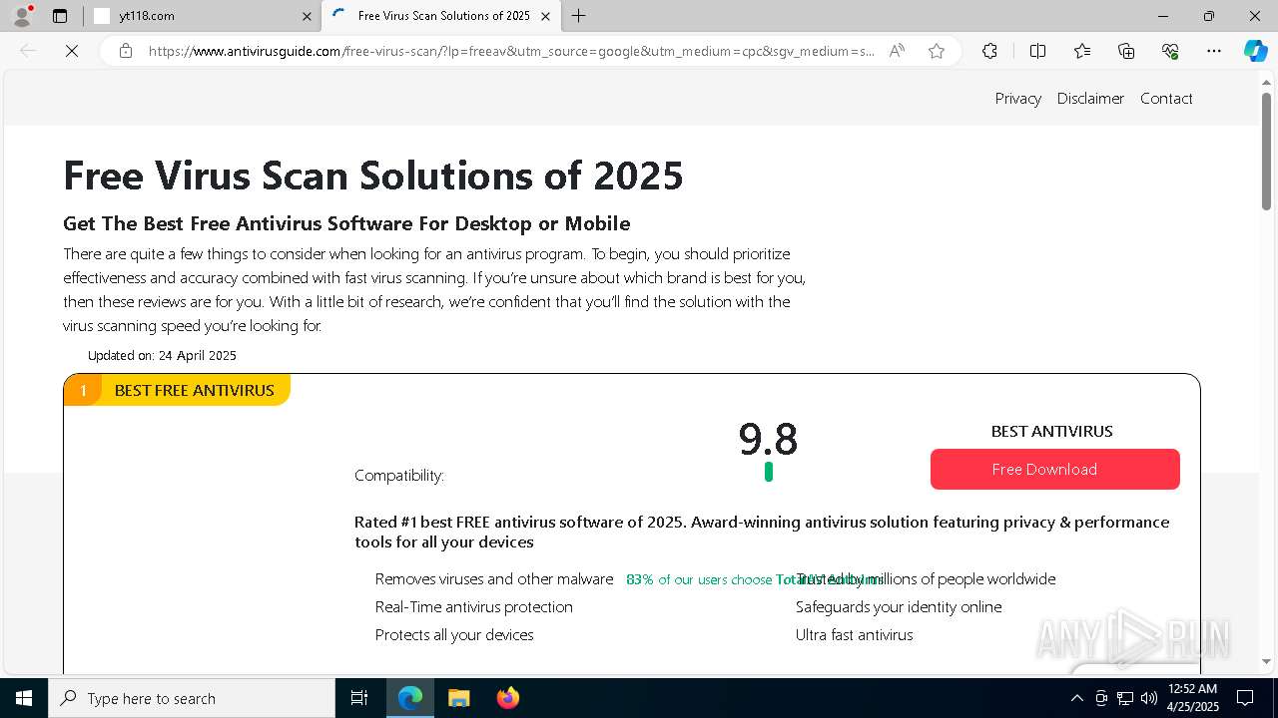This screenshot has height=718, width=1278.
Task: View site information lock icon
Action: point(126,51)
